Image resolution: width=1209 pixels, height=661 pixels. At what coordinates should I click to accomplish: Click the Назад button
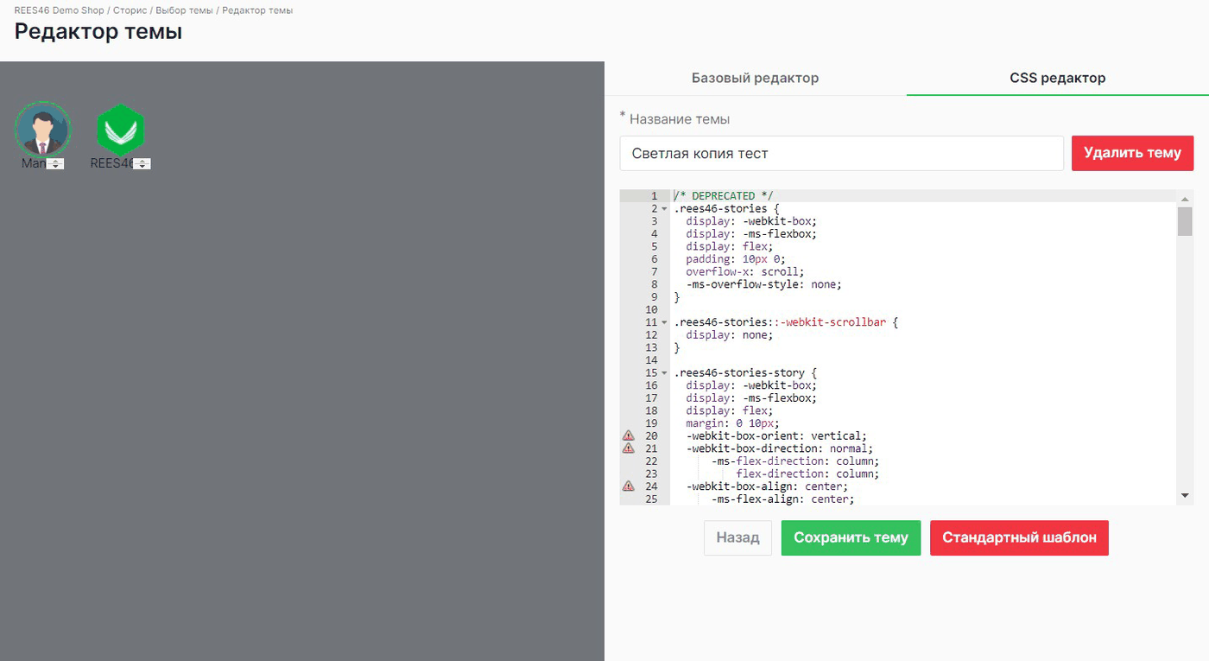click(737, 537)
